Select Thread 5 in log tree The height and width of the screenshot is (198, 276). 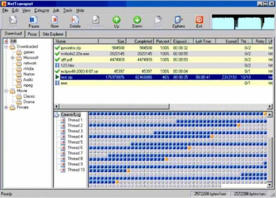click(x=75, y=142)
